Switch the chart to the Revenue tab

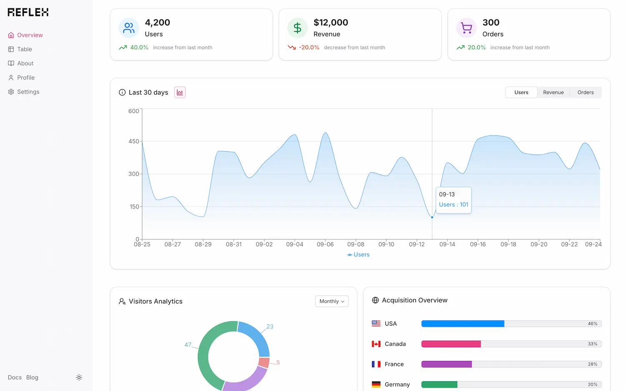click(x=553, y=92)
